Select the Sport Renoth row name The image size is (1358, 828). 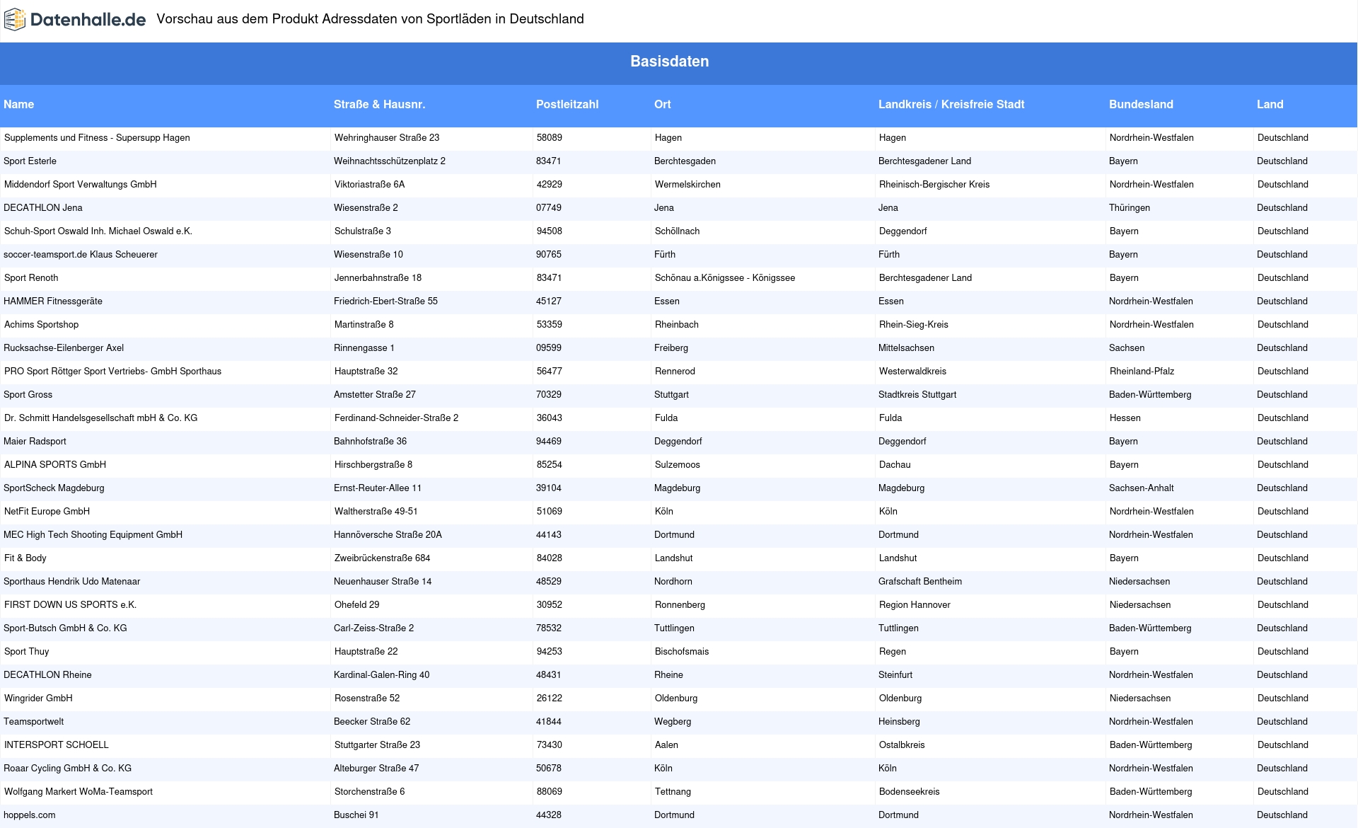(31, 278)
